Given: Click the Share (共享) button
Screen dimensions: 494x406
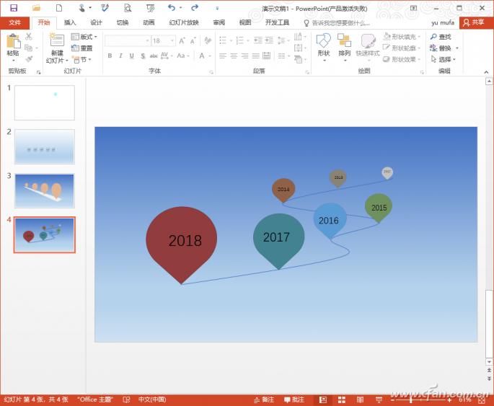Looking at the screenshot, I should tap(474, 22).
